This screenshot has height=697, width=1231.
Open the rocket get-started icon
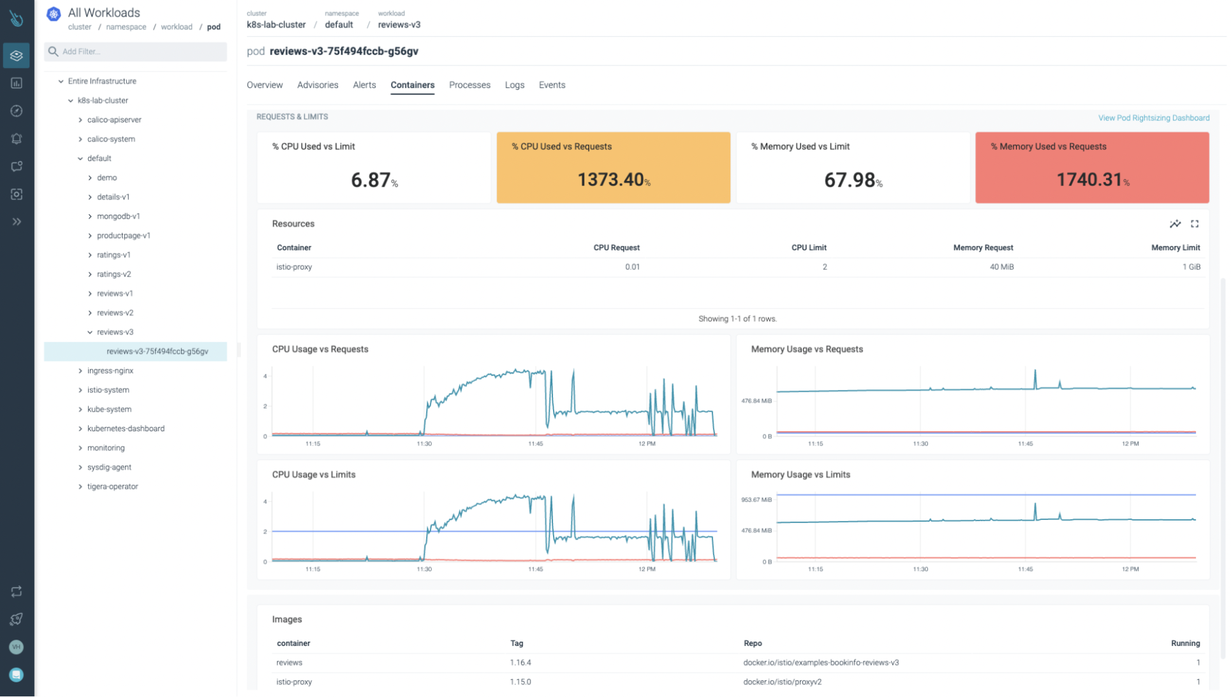[17, 619]
